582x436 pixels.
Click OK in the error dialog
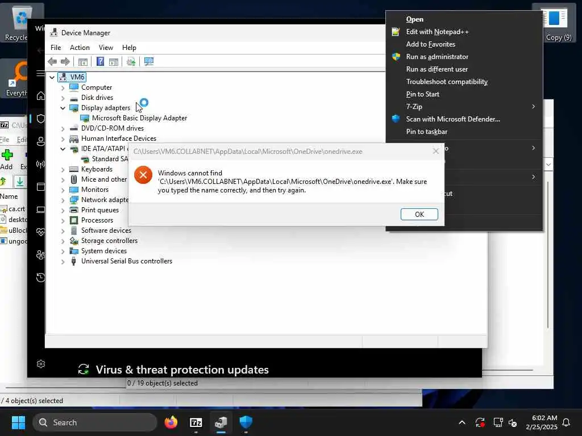[419, 214]
